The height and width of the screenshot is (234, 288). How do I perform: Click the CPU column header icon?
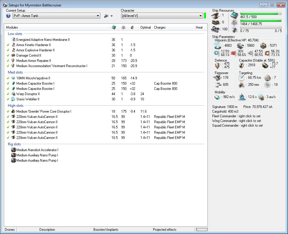click(114, 27)
